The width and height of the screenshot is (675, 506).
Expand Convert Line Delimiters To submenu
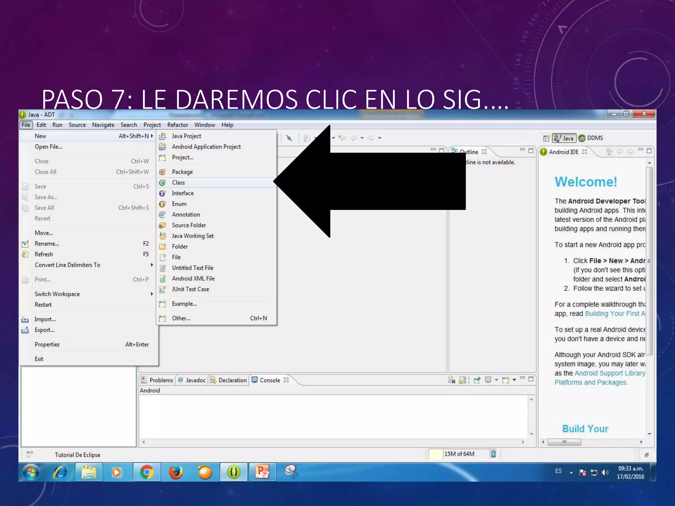point(152,265)
